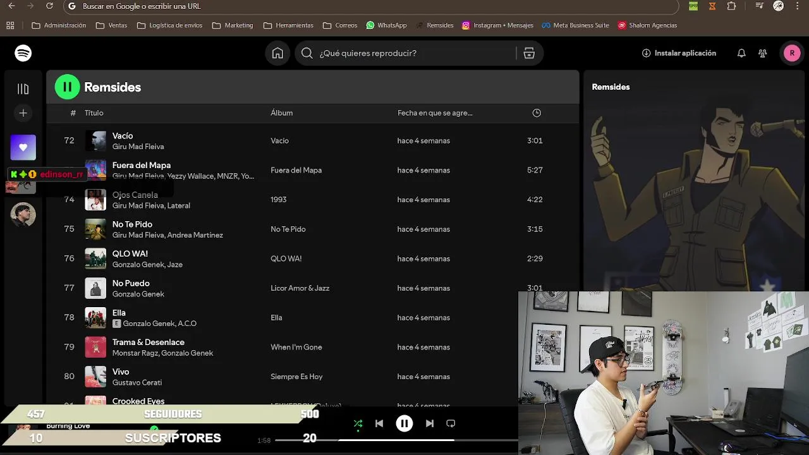Sort by duration clock icon
The height and width of the screenshot is (455, 809).
click(537, 113)
